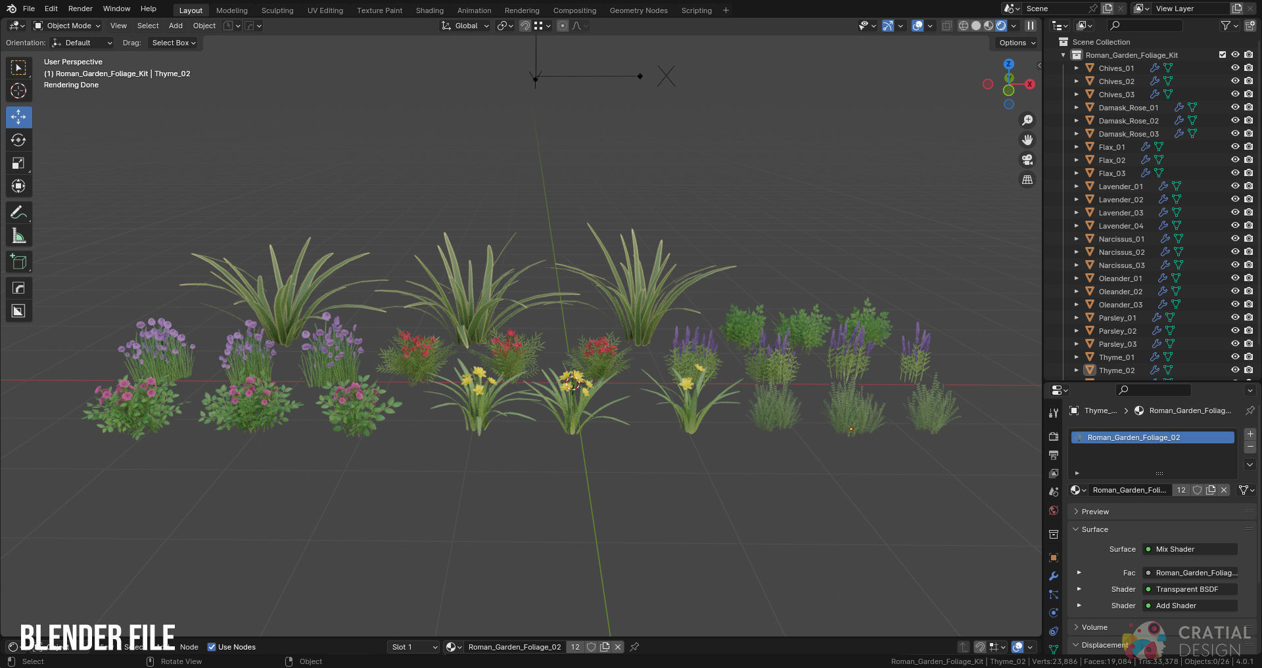Switch to Shading workspace tab
The image size is (1262, 668).
pos(430,11)
